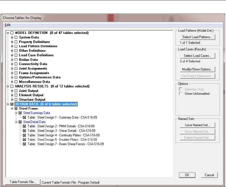Check the Joint Output checkbox

point(16,91)
